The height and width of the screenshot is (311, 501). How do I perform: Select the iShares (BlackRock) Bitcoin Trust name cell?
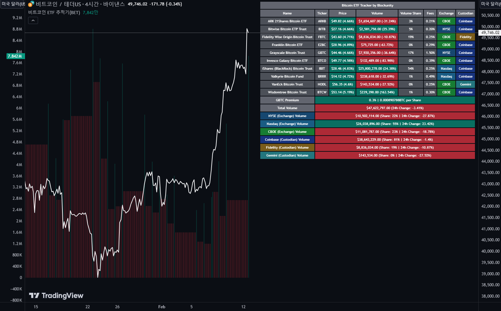[287, 69]
